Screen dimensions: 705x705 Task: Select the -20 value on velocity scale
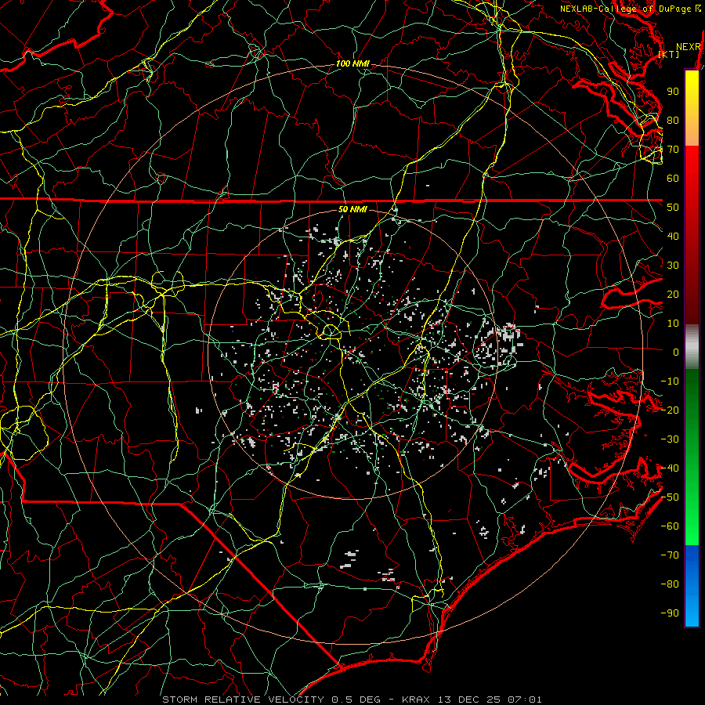click(x=670, y=410)
